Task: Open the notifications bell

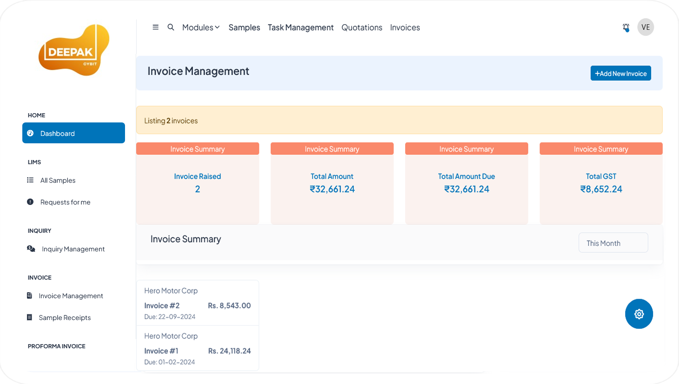Action: pos(626,27)
